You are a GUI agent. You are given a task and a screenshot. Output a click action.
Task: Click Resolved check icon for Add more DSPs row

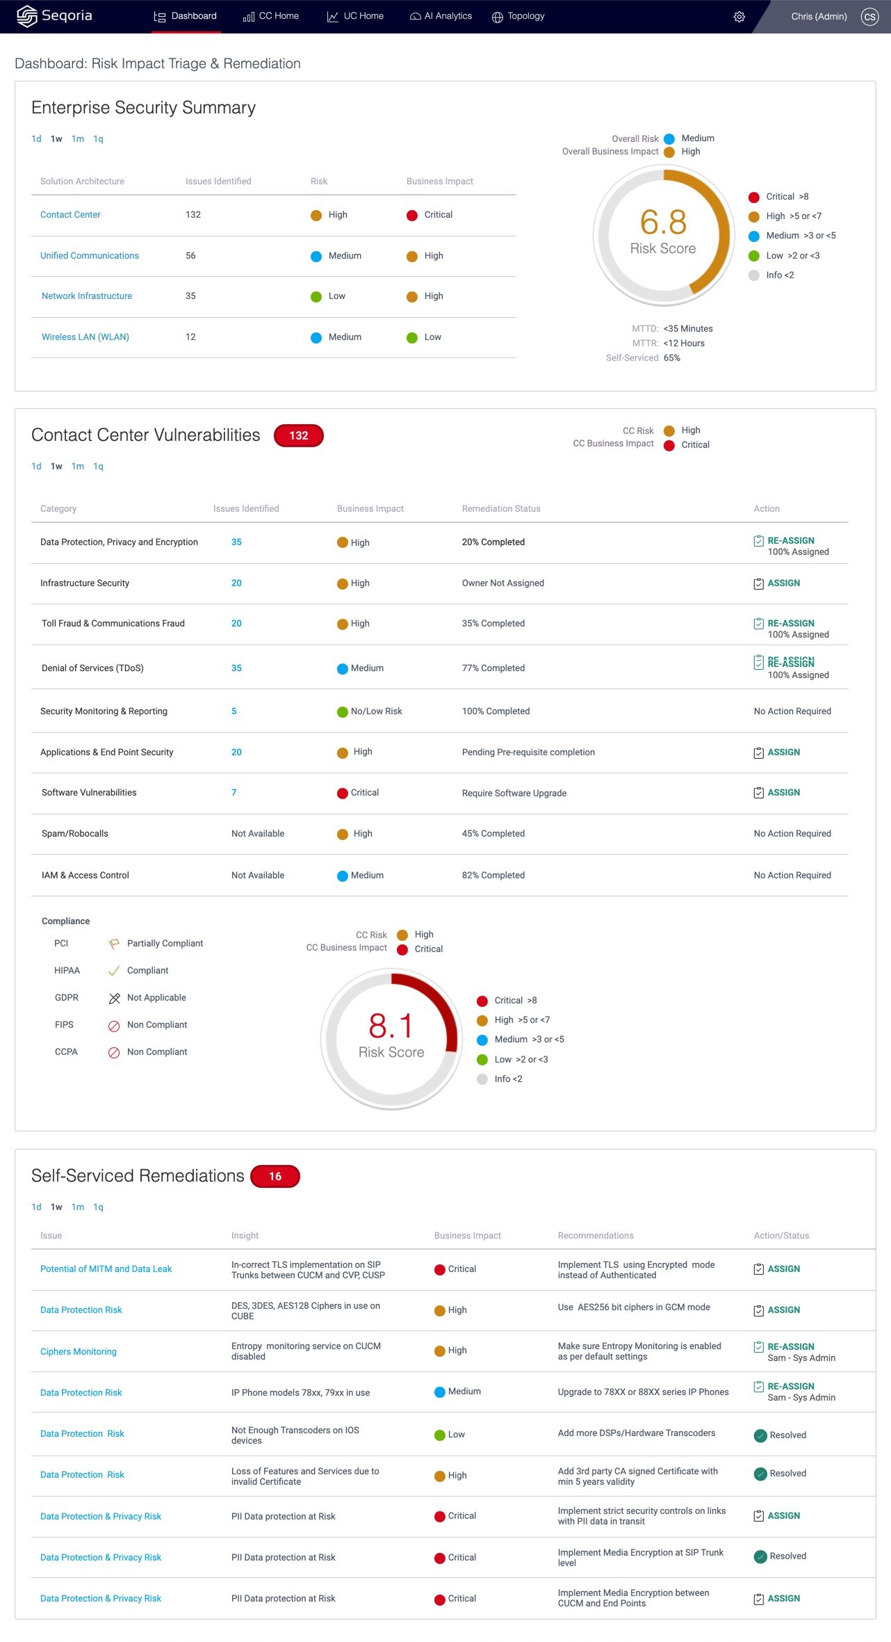760,1435
